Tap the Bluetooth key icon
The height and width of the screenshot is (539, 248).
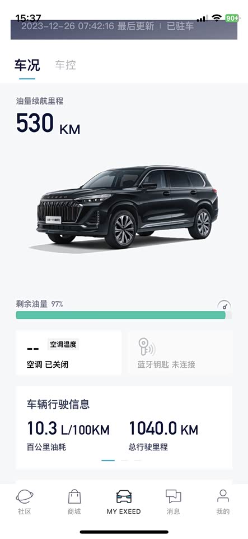(x=147, y=347)
